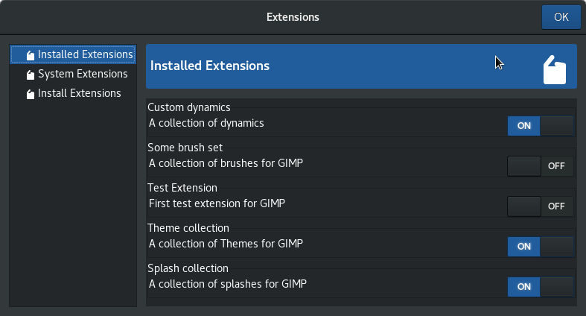Click the Installed Extensions sidebar icon
Viewport: 586px width, 316px height.
click(x=30, y=55)
